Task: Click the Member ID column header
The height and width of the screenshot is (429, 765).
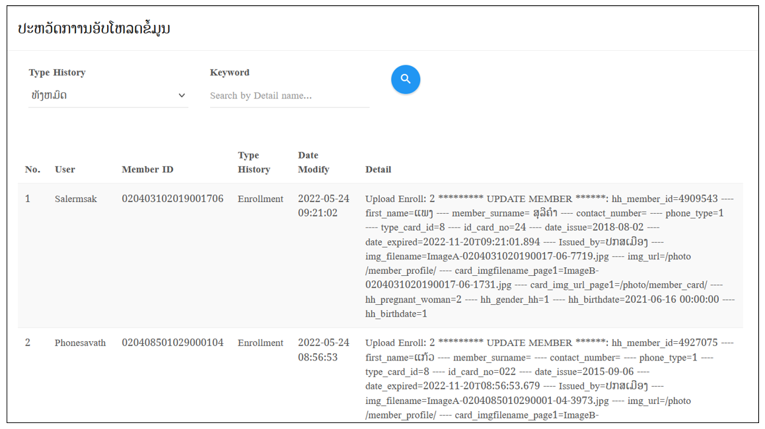Action: (x=147, y=170)
